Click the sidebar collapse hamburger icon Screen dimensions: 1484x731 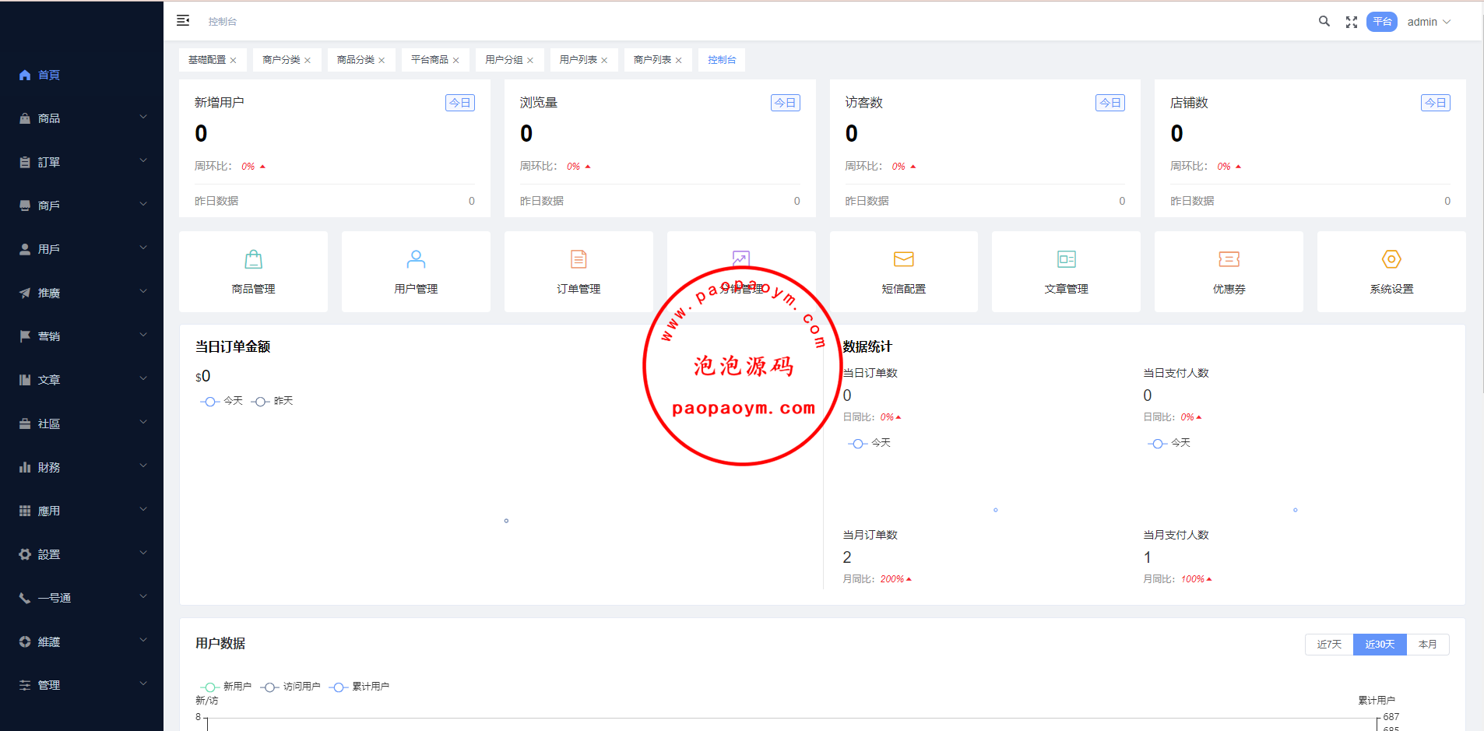pyautogui.click(x=183, y=21)
